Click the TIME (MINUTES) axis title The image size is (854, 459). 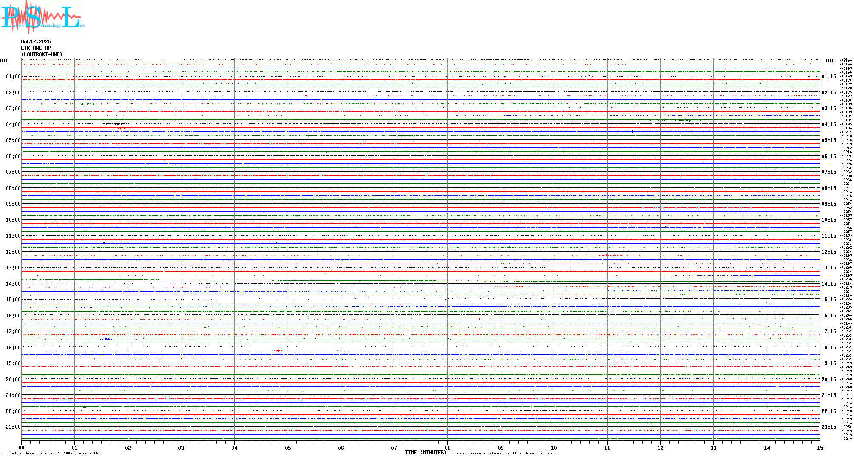[x=425, y=453]
